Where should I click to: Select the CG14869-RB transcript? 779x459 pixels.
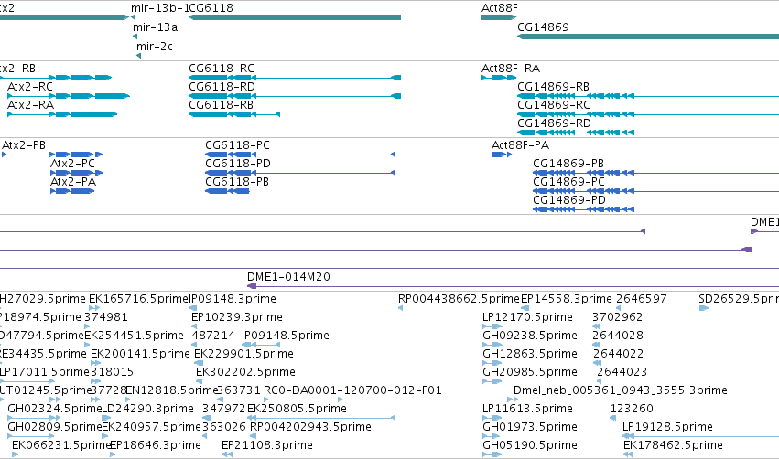coord(648,96)
